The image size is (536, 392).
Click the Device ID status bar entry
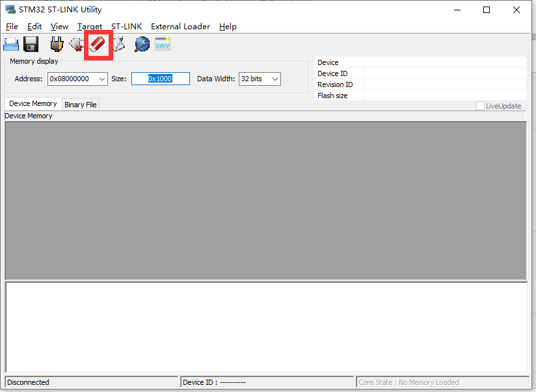point(267,382)
